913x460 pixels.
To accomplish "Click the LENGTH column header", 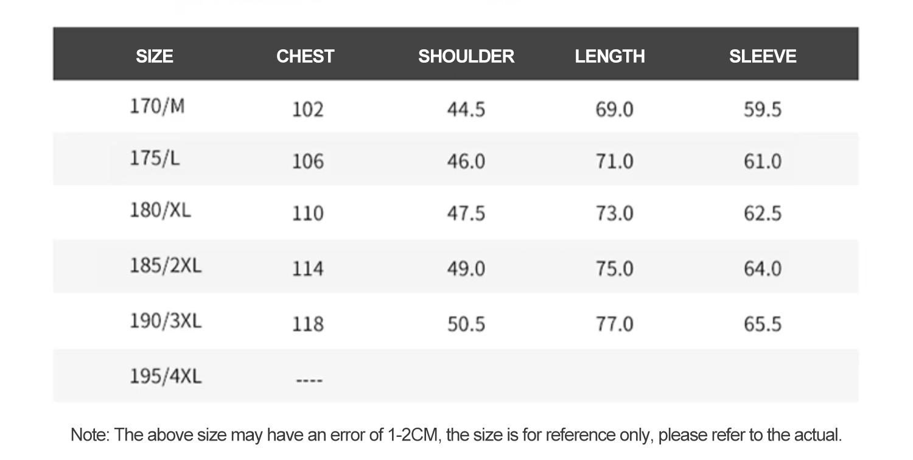I will coord(610,56).
